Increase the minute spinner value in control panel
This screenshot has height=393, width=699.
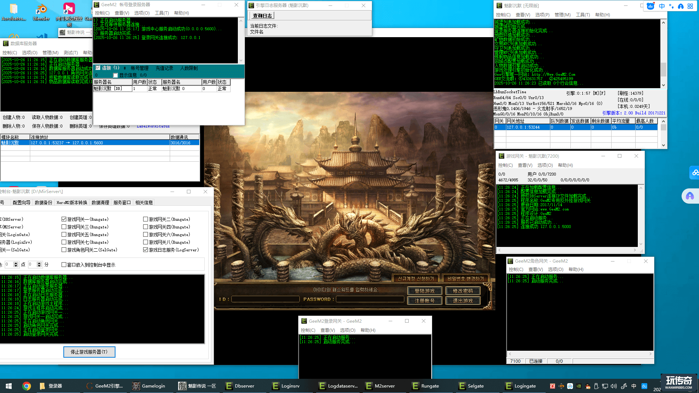(x=39, y=263)
